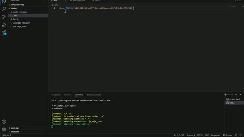
Task: Maximize the terminal panel size
Action: point(236,95)
